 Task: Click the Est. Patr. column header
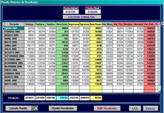(x=150, y=24)
